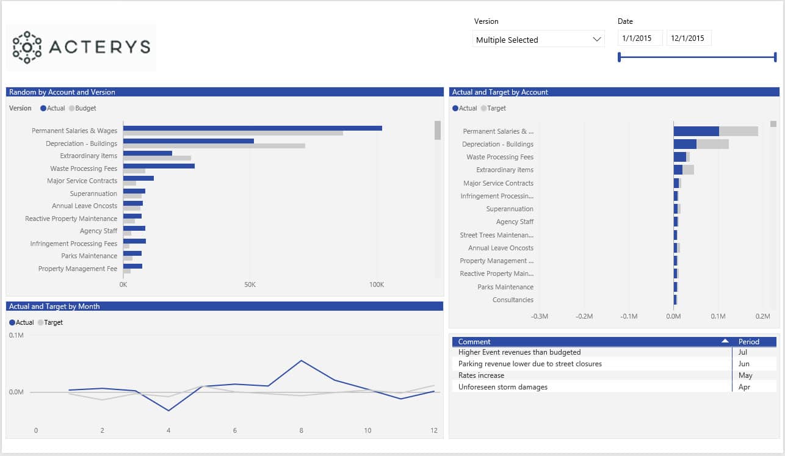The image size is (785, 456).
Task: Click the sort arrow in the Comment column header
Action: tap(725, 342)
